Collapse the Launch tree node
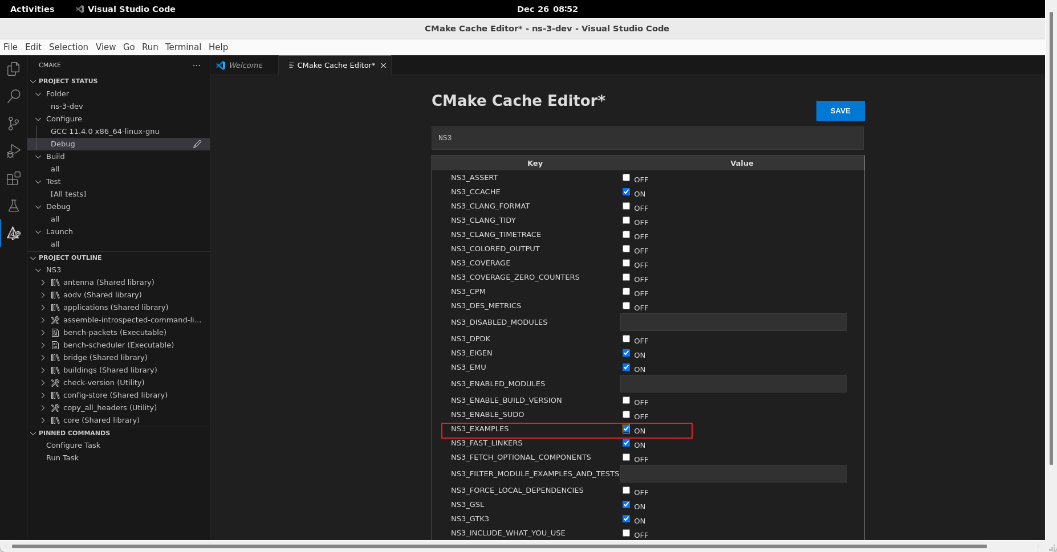1057x552 pixels. (x=38, y=232)
